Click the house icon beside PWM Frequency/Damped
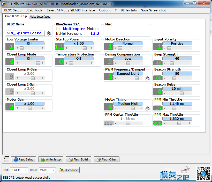This screenshot has width=212, height=182. 147,78
